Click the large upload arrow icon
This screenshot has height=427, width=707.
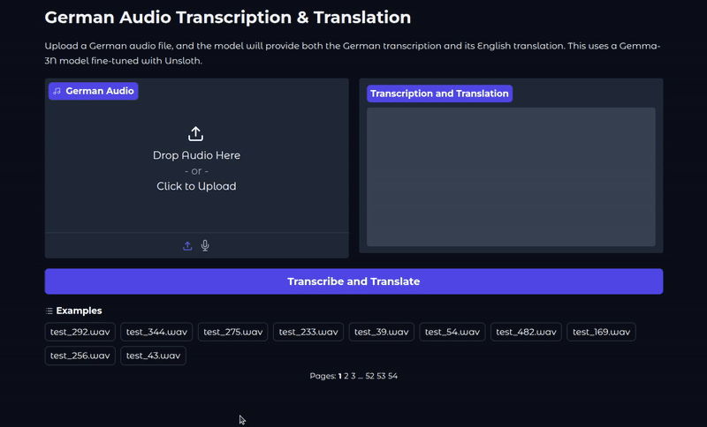coord(196,134)
